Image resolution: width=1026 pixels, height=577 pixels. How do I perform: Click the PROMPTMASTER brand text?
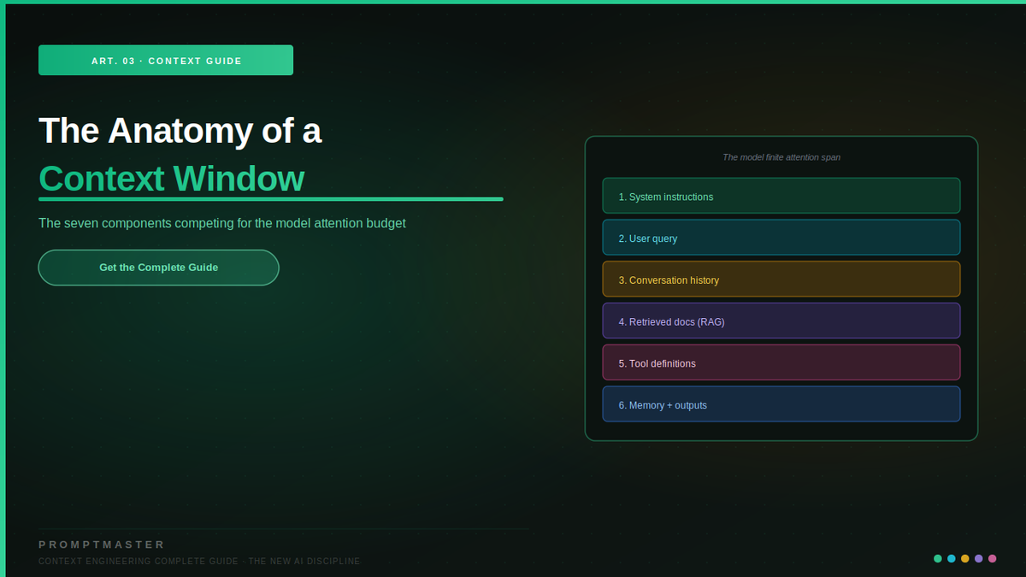pos(102,545)
